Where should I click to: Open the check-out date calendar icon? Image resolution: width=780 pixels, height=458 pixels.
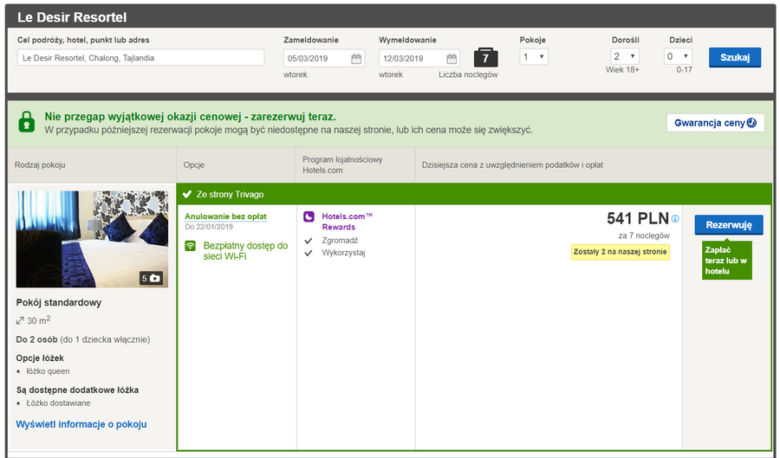[x=452, y=59]
